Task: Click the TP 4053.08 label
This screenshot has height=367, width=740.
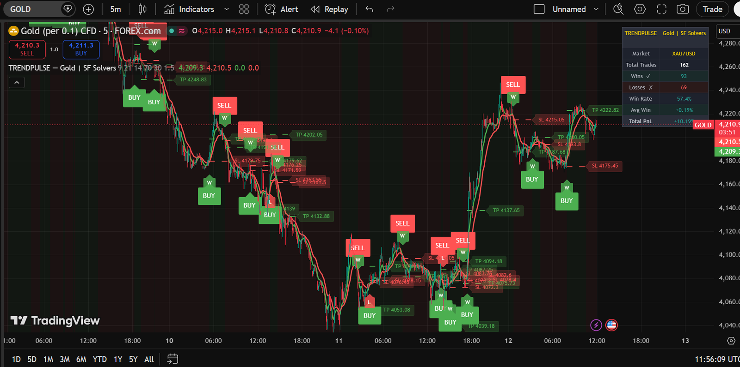Action: 396,310
